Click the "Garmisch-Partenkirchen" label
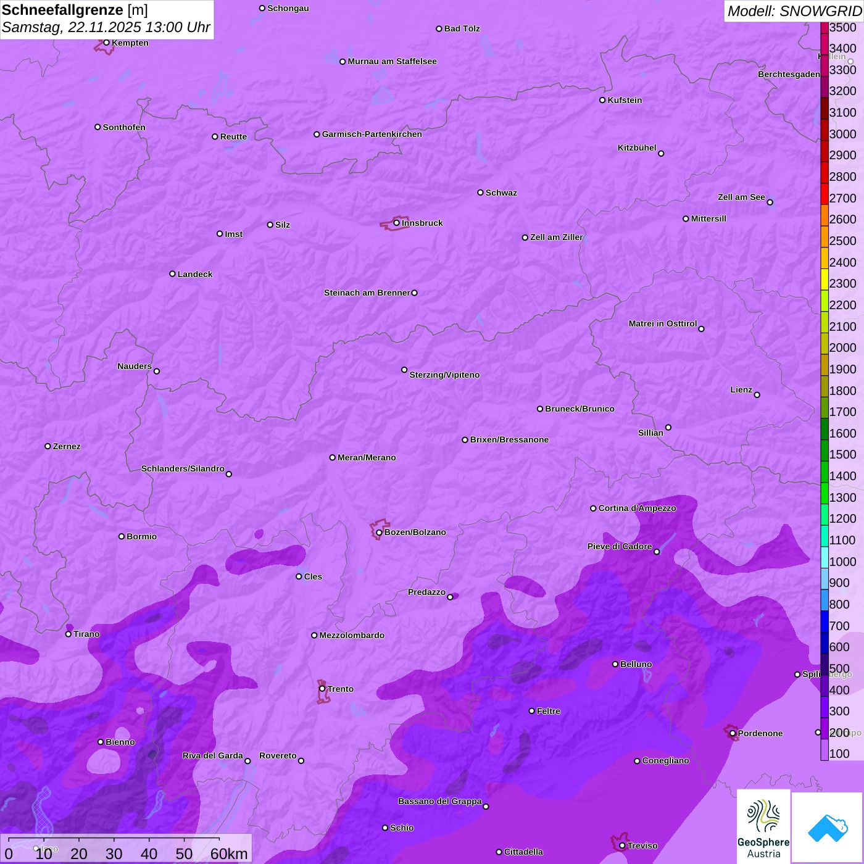Screen dimensions: 864x864 point(372,134)
